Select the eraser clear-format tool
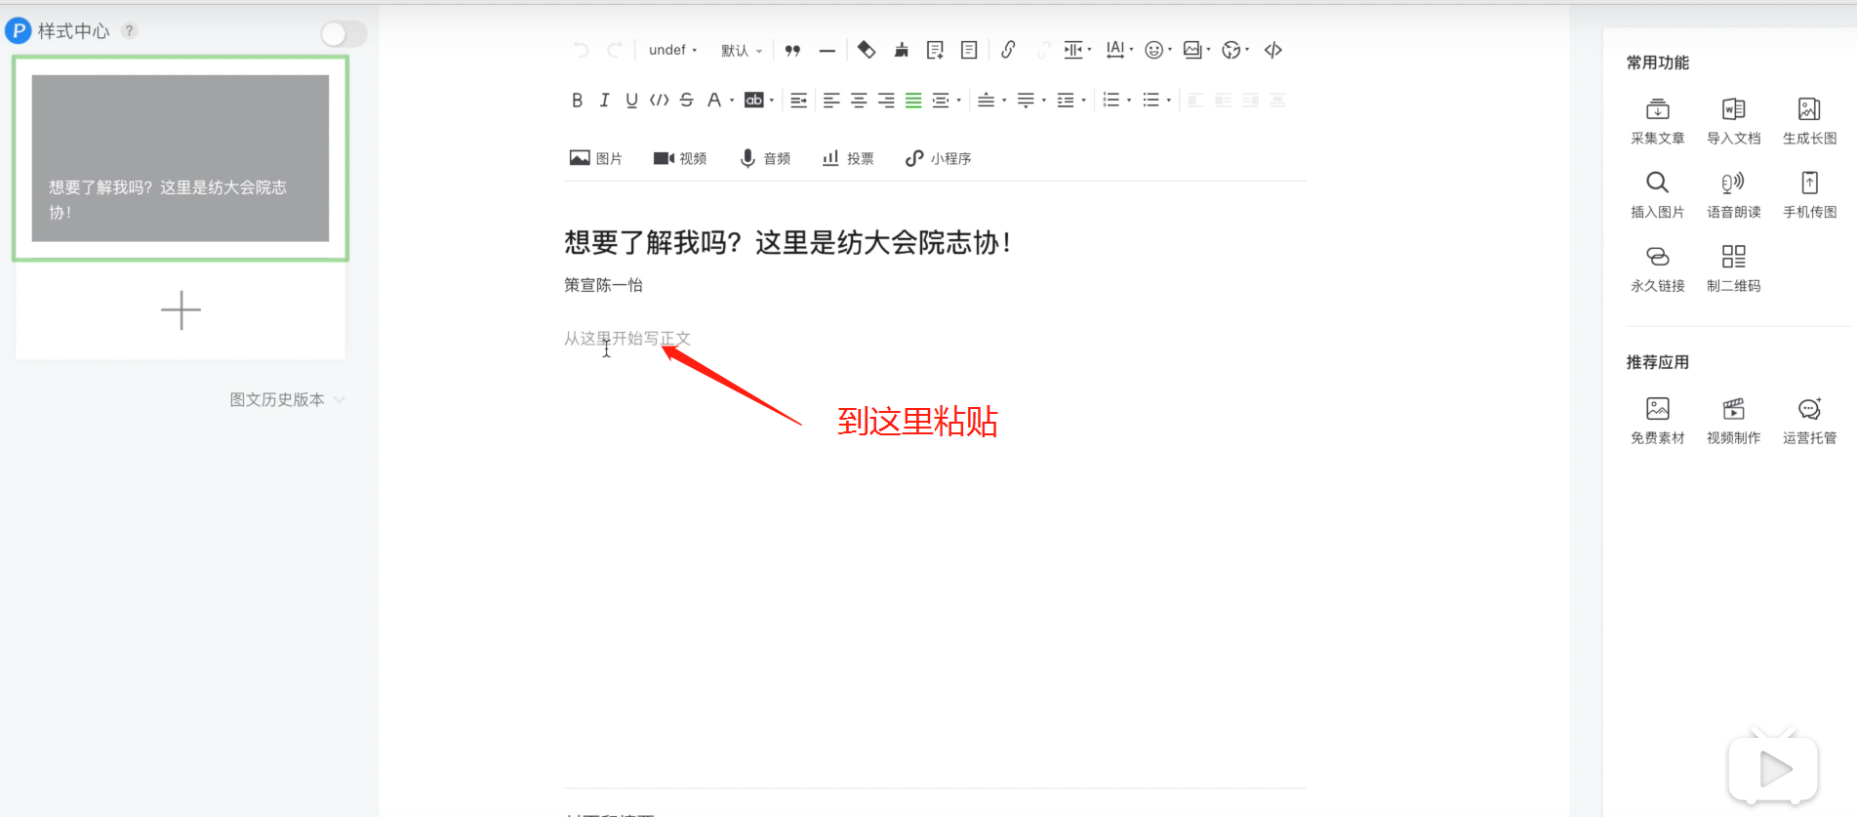Viewport: 1857px width, 817px height. click(866, 50)
